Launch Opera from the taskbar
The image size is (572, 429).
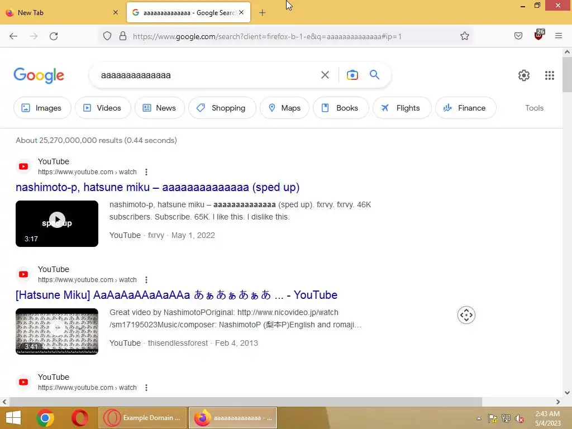coord(79,418)
